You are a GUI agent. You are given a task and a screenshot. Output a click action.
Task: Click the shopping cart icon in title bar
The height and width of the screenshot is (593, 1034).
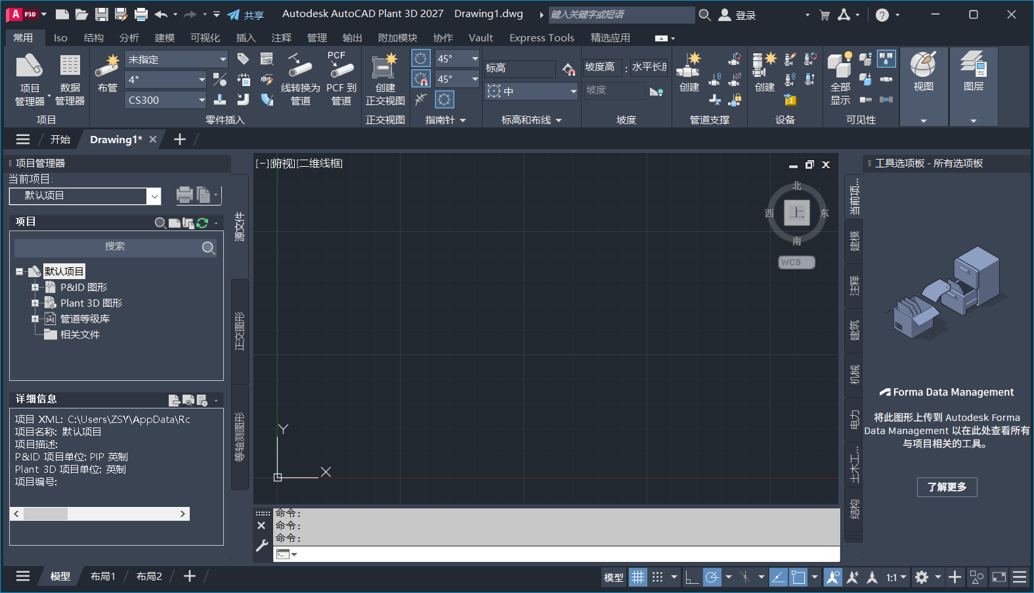pyautogui.click(x=825, y=14)
